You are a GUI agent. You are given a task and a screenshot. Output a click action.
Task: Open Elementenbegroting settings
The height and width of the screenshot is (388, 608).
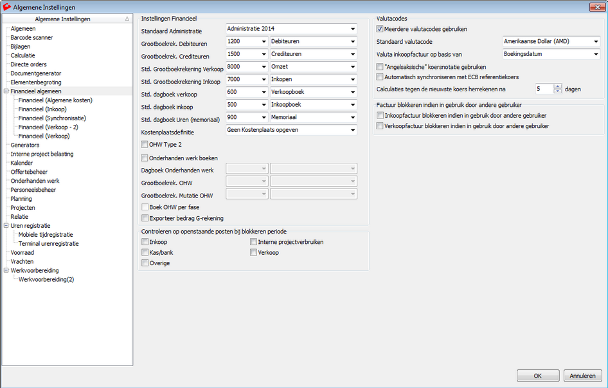tap(36, 82)
